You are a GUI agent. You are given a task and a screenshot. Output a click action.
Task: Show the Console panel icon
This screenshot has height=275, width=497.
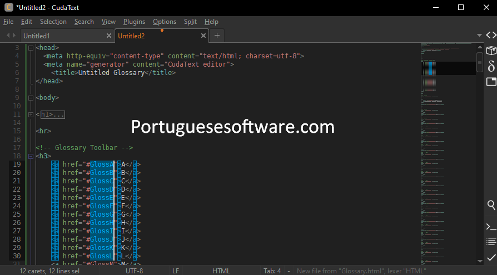coord(491,226)
